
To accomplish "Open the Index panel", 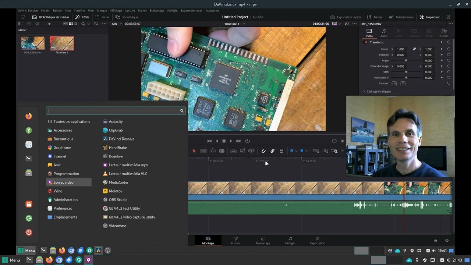I will pos(102,17).
